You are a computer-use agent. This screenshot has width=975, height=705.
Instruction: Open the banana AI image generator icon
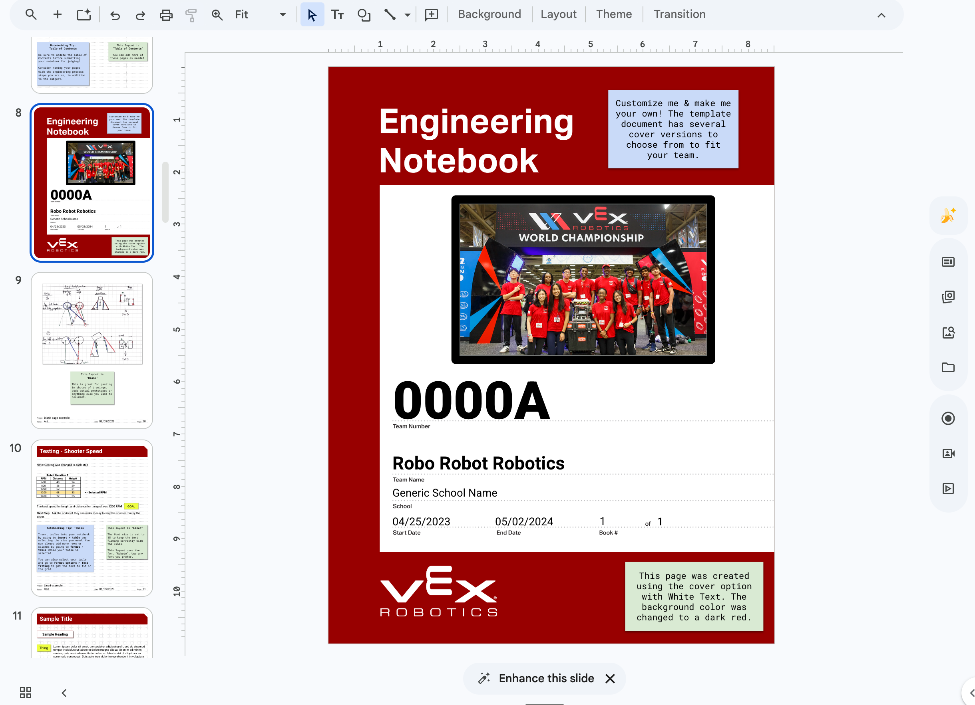tap(947, 215)
